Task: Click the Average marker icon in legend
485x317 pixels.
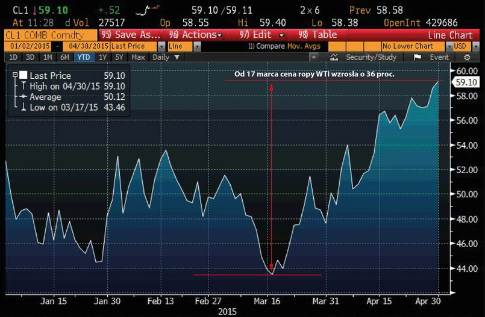Action: pos(23,97)
